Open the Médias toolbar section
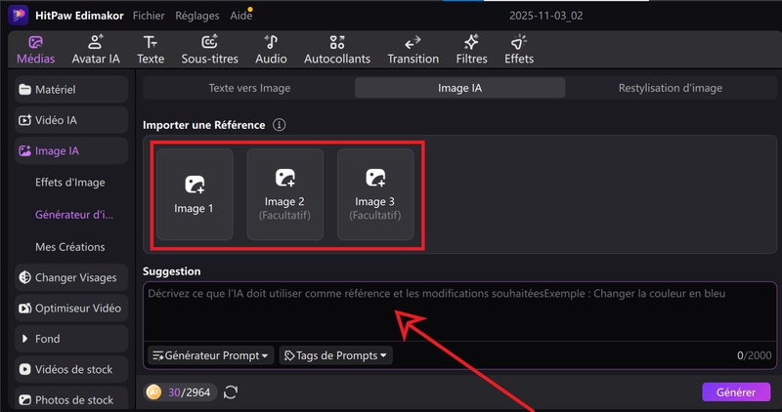Screen dimensions: 782x412 tap(35, 51)
